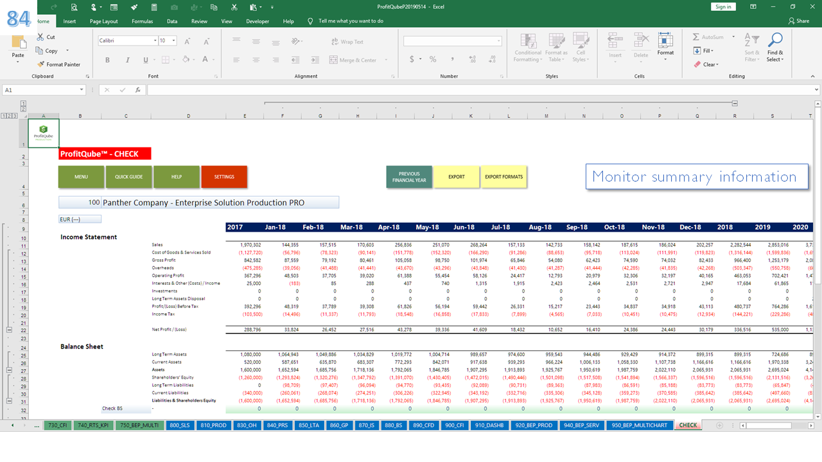Open Sort & Filter menu
This screenshot has height=462, width=822.
(x=752, y=48)
